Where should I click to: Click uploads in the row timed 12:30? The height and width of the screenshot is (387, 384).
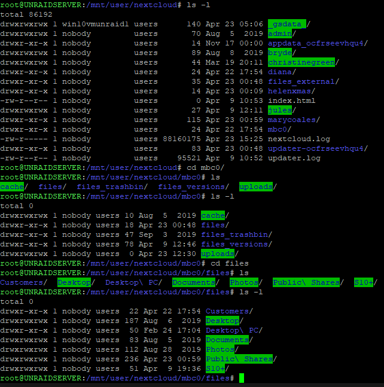coord(218,254)
